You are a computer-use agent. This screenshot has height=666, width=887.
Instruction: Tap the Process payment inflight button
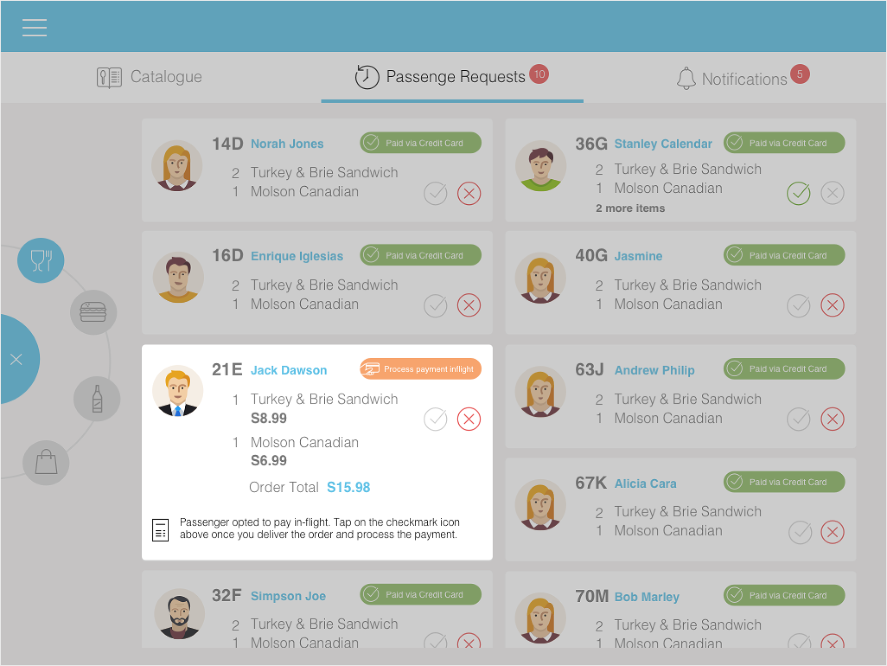coord(420,369)
